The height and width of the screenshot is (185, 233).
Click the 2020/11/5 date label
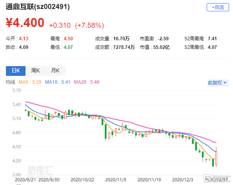pyautogui.click(x=116, y=180)
